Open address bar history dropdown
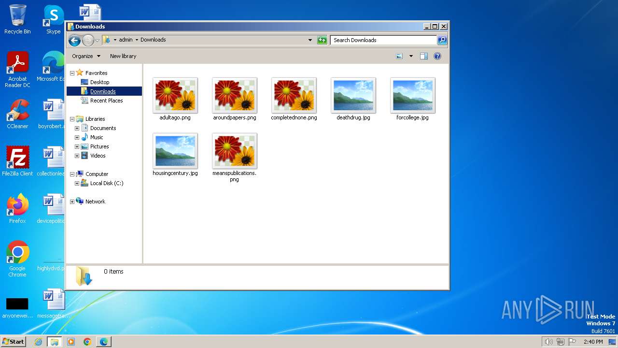This screenshot has width=618, height=348. pos(310,40)
